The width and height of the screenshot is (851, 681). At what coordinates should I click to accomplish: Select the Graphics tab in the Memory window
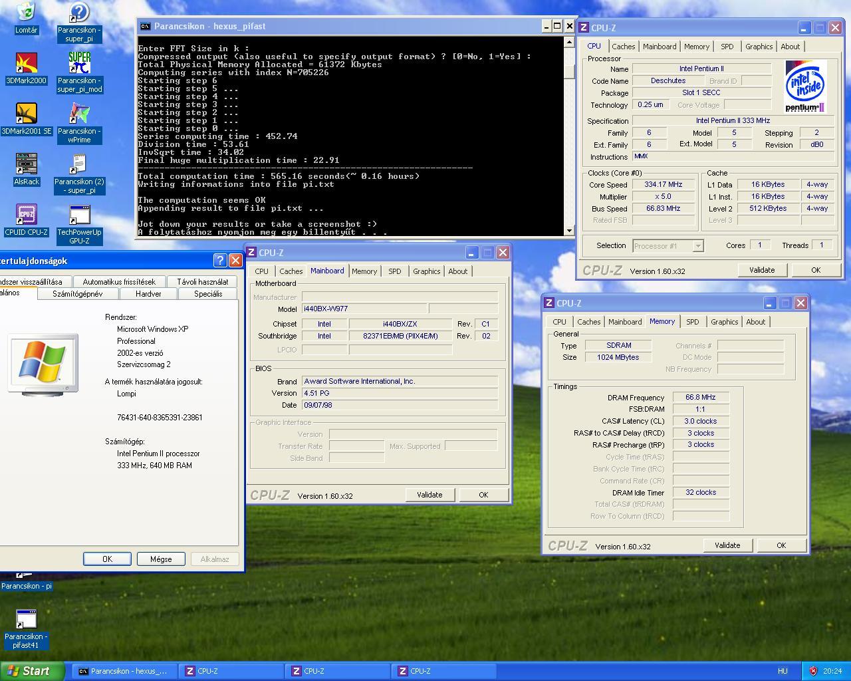pyautogui.click(x=724, y=322)
